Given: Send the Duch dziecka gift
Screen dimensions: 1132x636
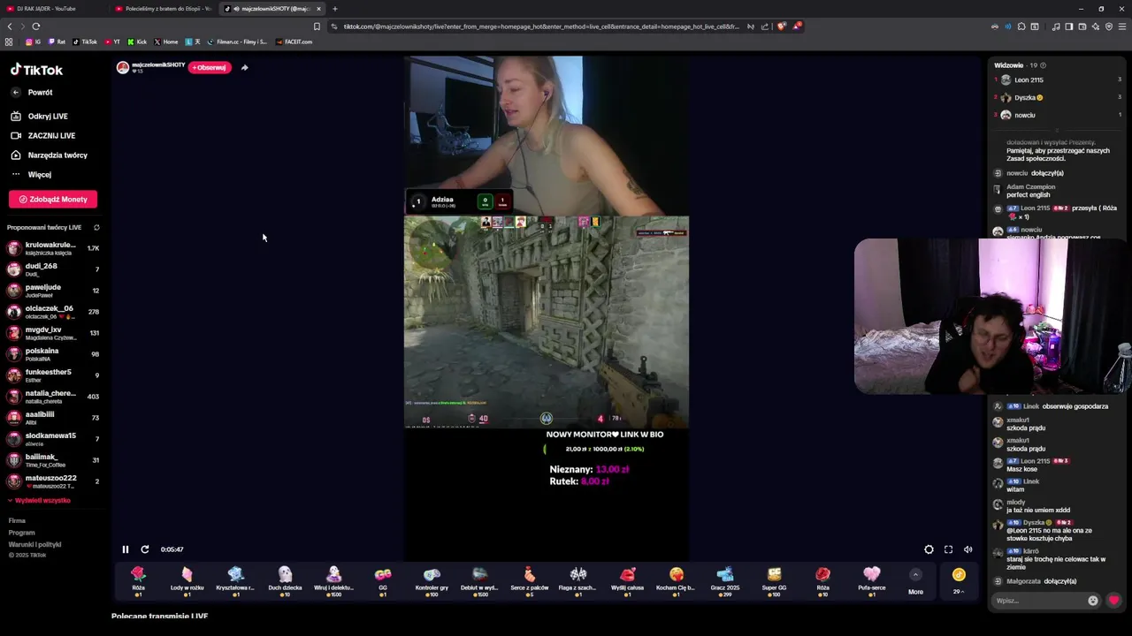Looking at the screenshot, I should (x=285, y=581).
